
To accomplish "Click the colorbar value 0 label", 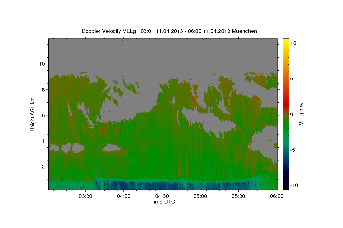I will pyautogui.click(x=292, y=114).
